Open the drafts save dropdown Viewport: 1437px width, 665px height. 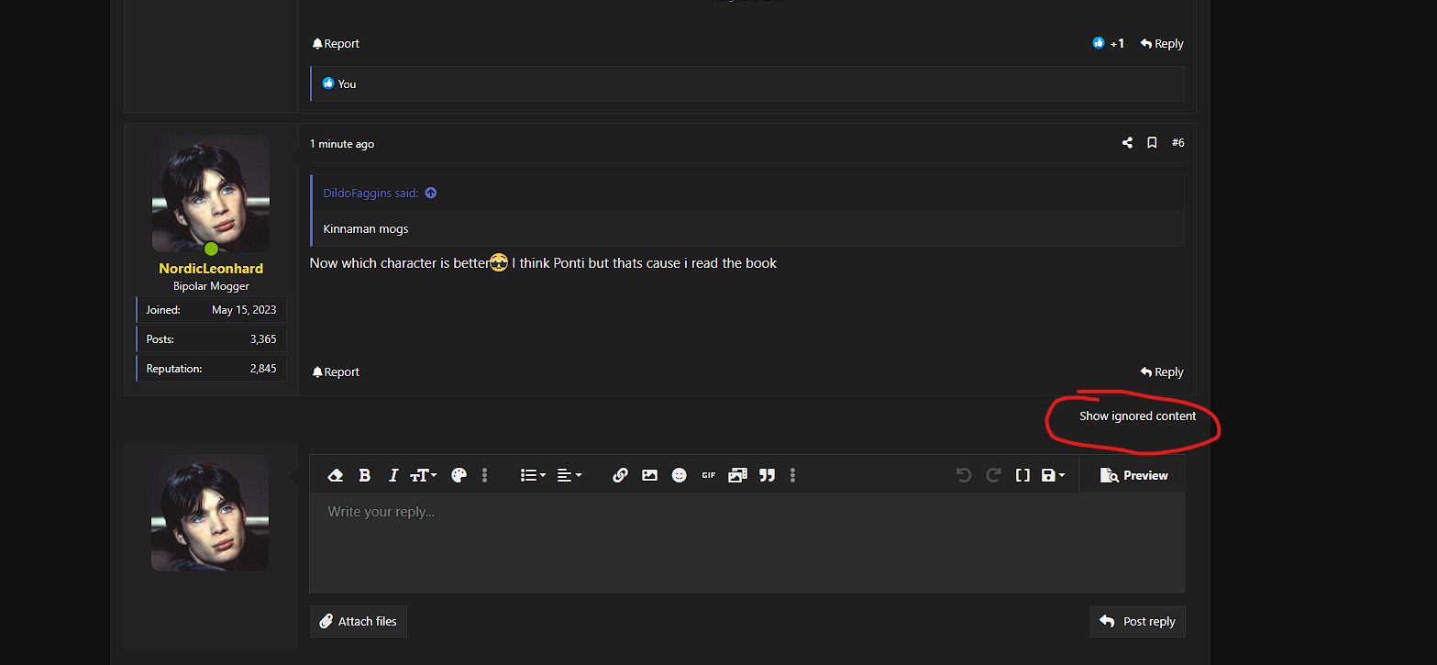coord(1054,475)
